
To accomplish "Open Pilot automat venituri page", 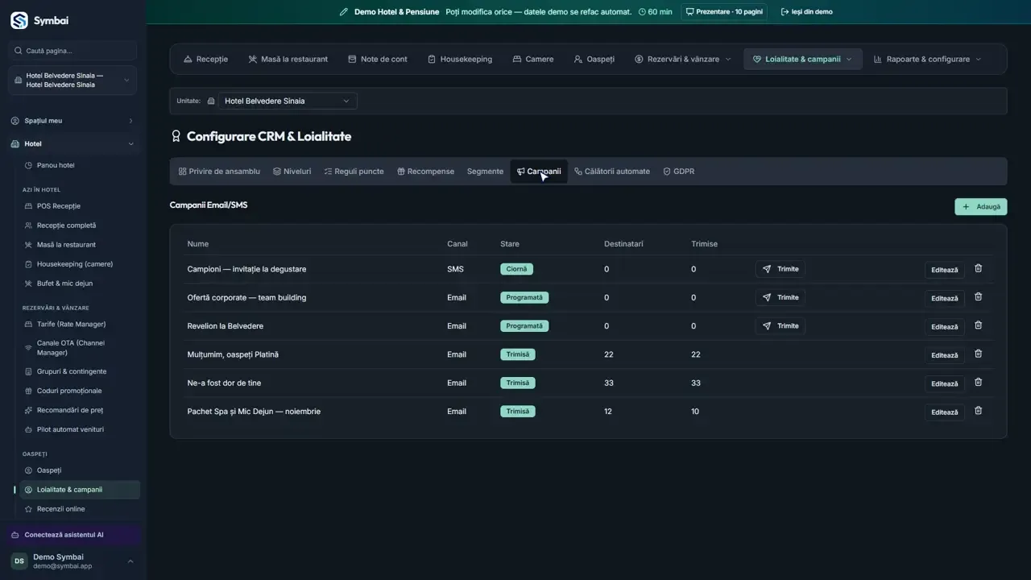I will 79,429.
